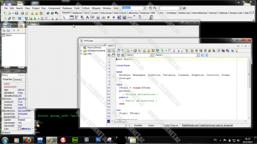Launch Photoshop from the taskbar
This screenshot has width=257, height=144.
98,140
